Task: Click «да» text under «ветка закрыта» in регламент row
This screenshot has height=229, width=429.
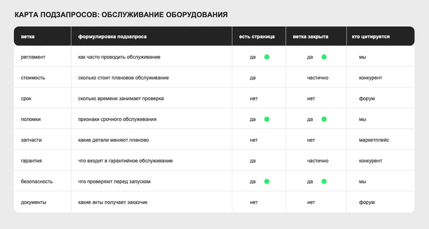Action: click(310, 57)
